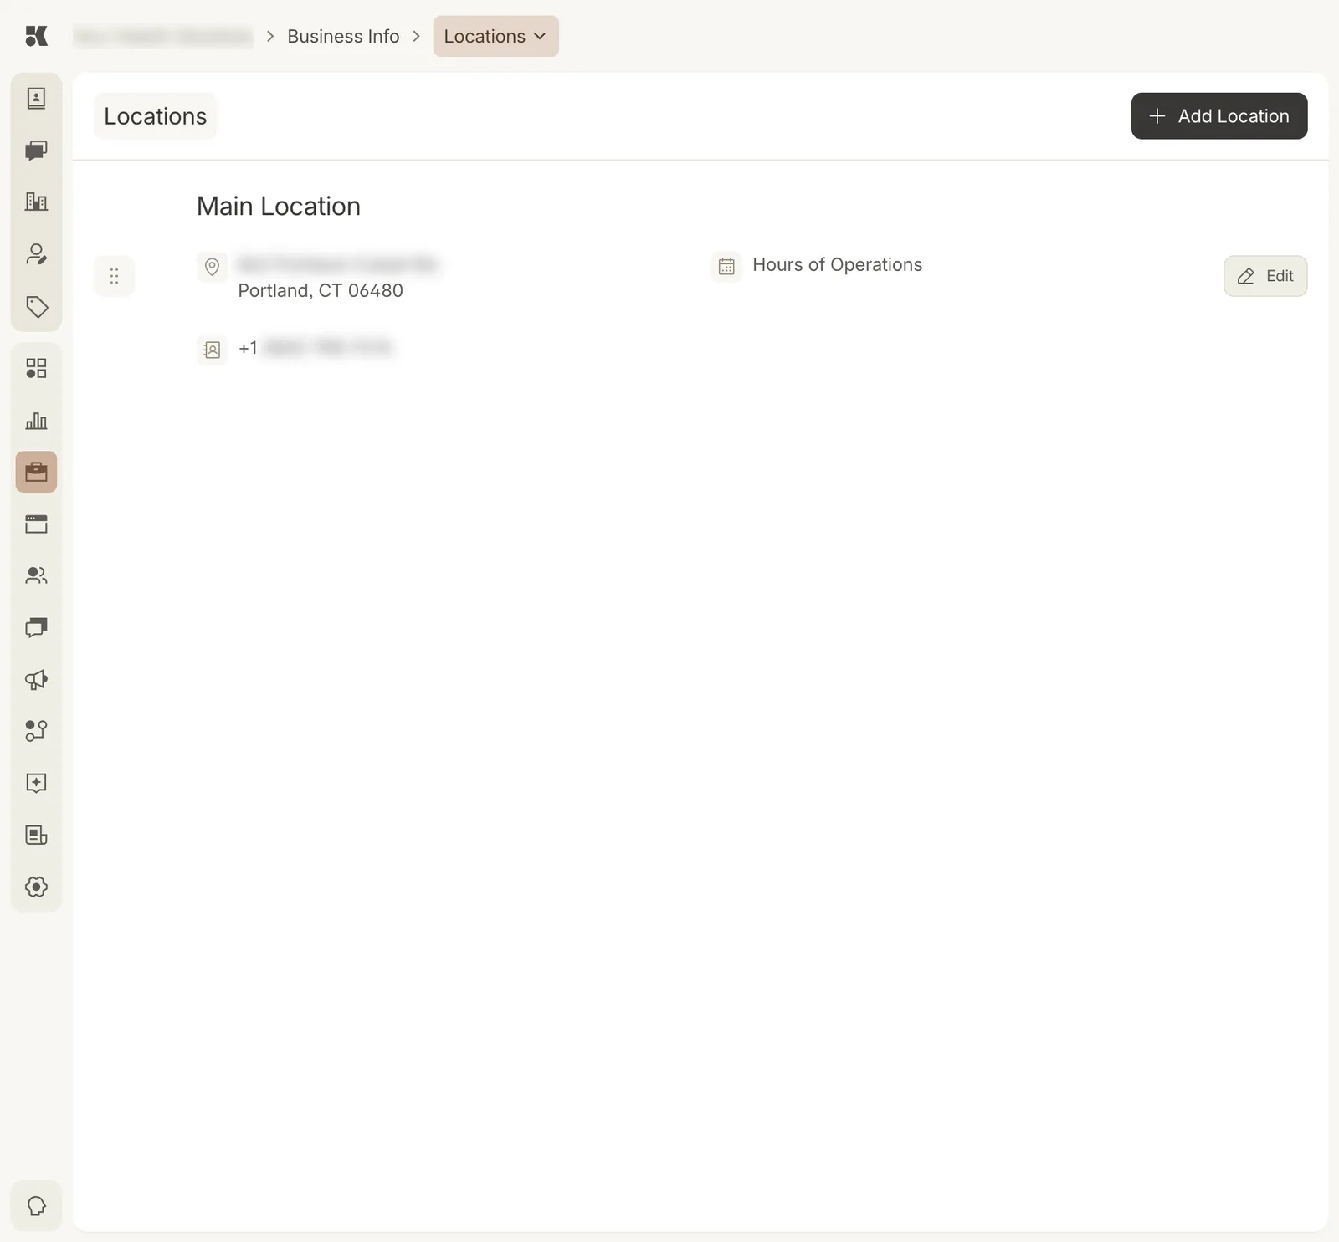Image resolution: width=1339 pixels, height=1242 pixels.
Task: Open the sparkle chat bubble icon
Action: point(36,783)
